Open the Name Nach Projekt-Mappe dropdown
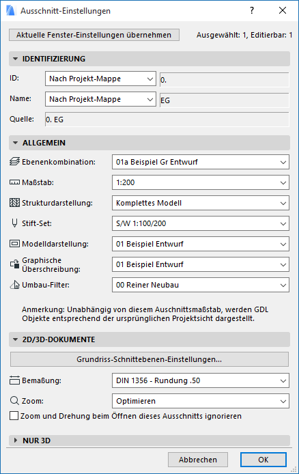 (100, 100)
